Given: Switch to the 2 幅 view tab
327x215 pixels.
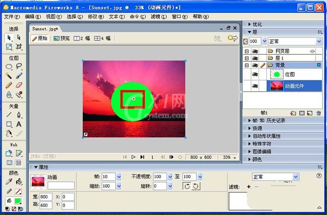Looking at the screenshot, I should pyautogui.click(x=82, y=38).
